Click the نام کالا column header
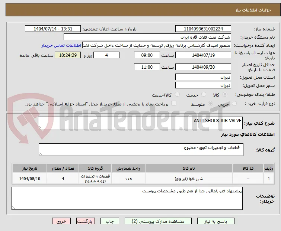Viewport: 281px width, 231px height. [189, 168]
